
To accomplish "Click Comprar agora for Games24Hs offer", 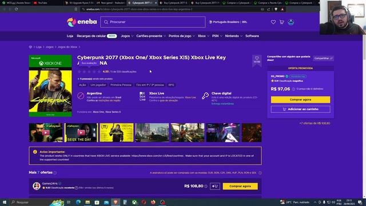I will point(240,186).
